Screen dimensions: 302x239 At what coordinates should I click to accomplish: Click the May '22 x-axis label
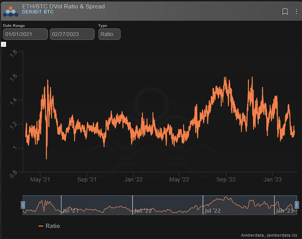(179, 179)
